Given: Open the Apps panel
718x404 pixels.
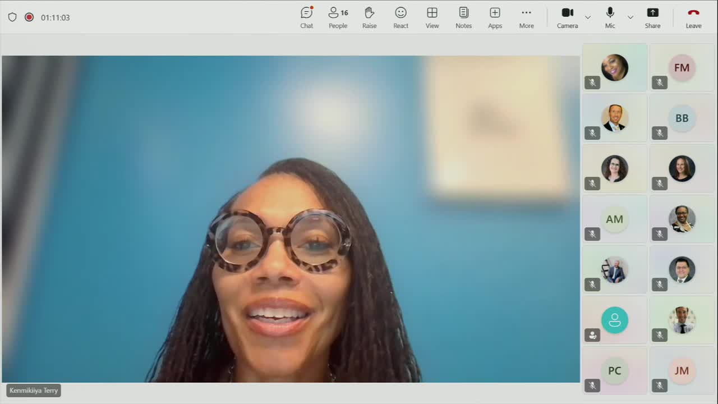Looking at the screenshot, I should (495, 17).
